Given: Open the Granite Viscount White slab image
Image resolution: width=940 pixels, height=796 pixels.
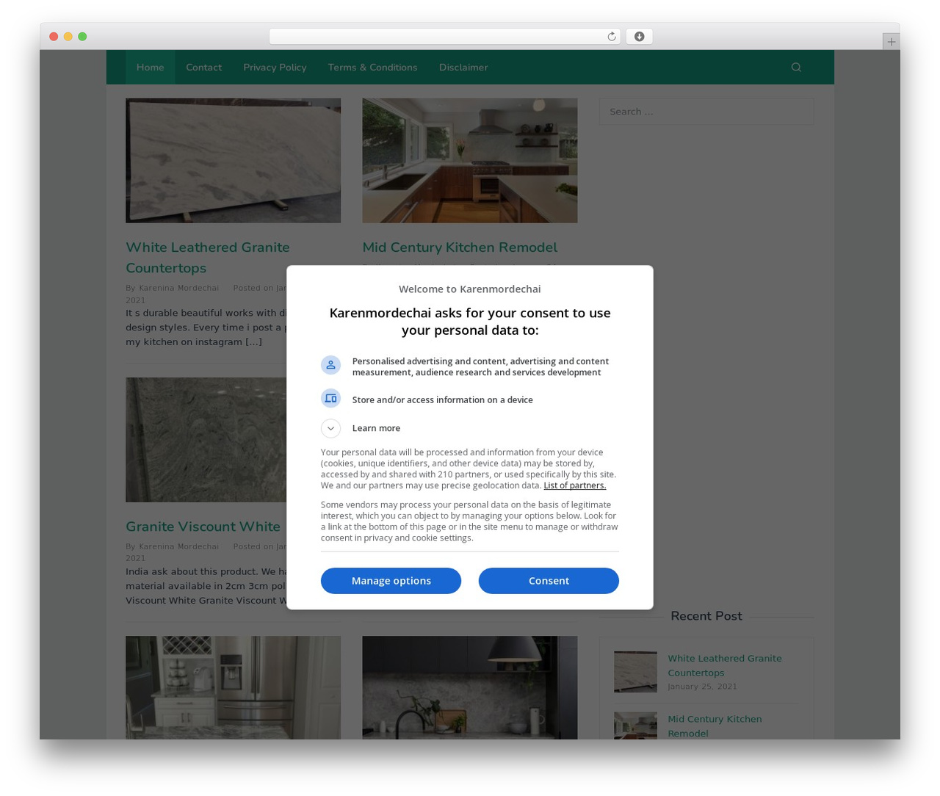Looking at the screenshot, I should (206, 440).
